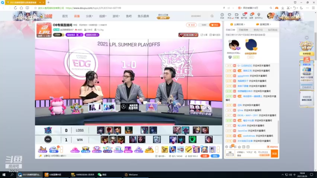Click the undo arrow icon in browser toolbar
317x178 pixels.
295,8
